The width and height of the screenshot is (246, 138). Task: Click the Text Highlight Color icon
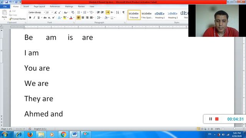(65, 18)
